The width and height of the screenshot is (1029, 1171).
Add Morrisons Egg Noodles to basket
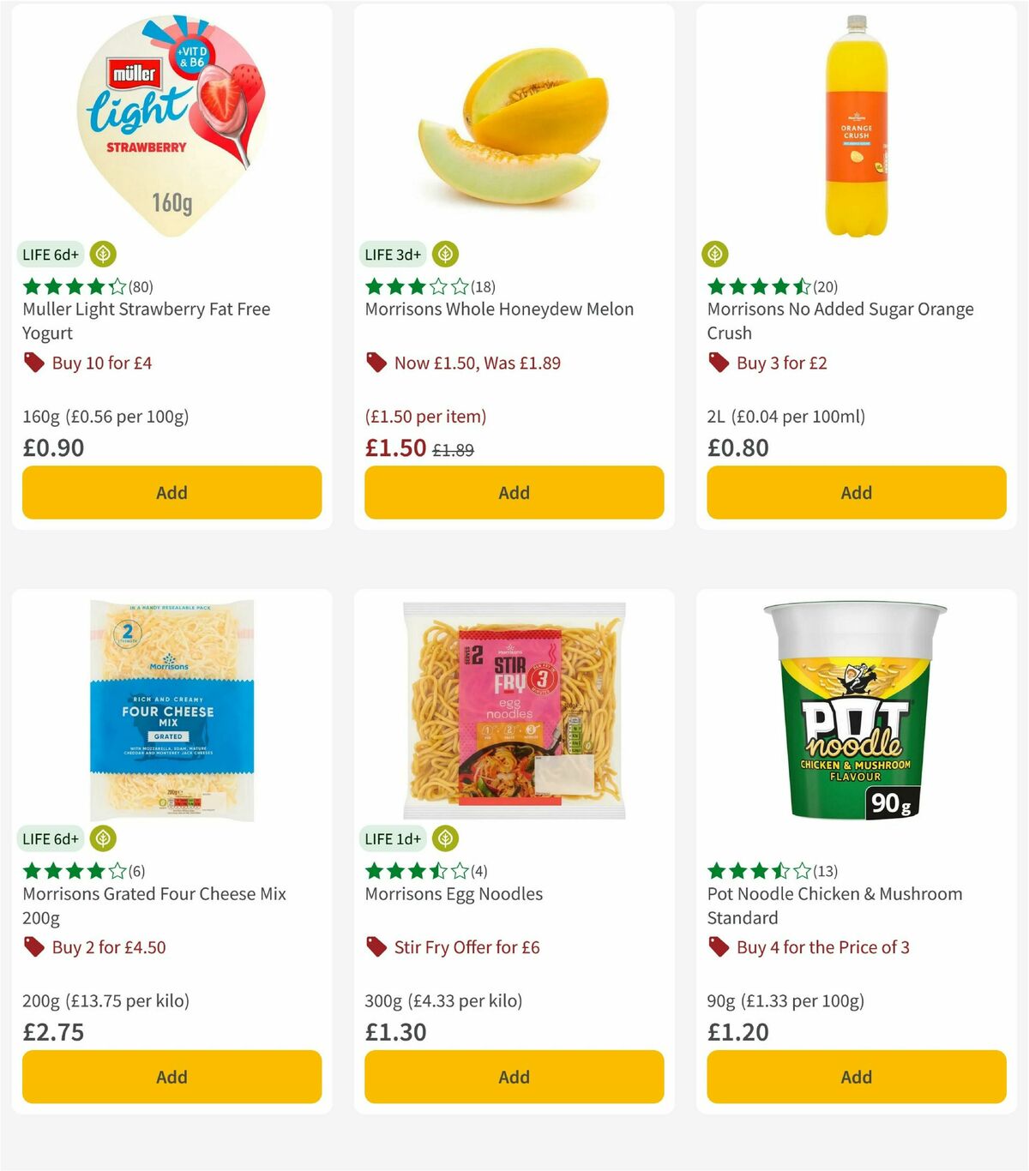click(513, 1077)
